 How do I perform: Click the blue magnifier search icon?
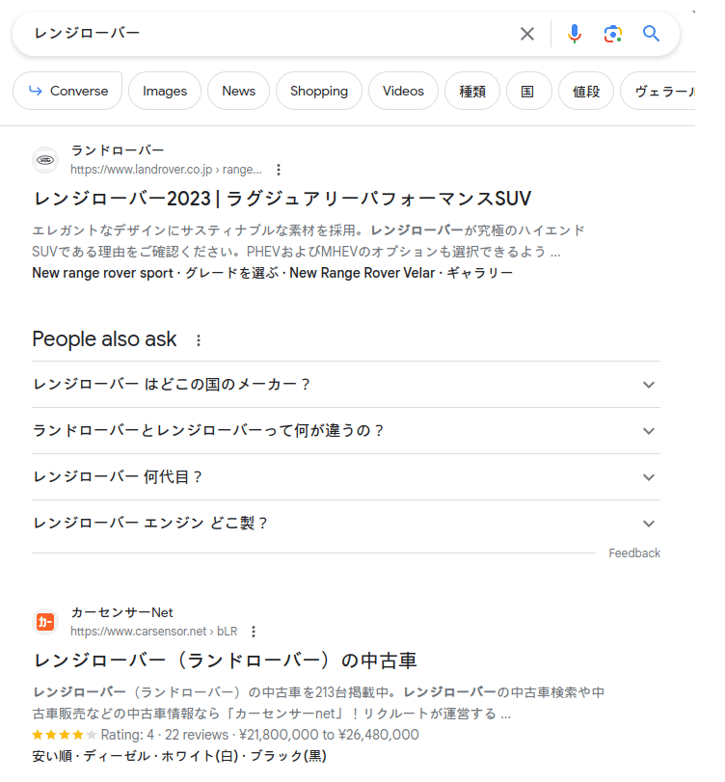652,34
